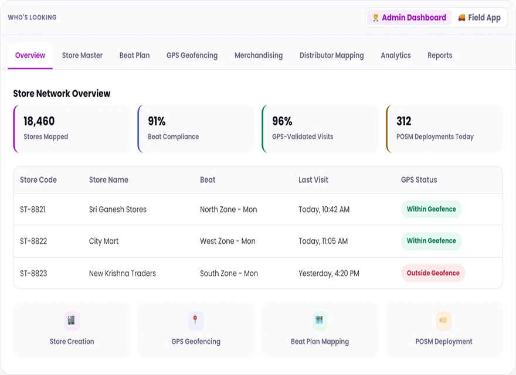Click the City Mart store name
This screenshot has width=516, height=375.
(104, 241)
